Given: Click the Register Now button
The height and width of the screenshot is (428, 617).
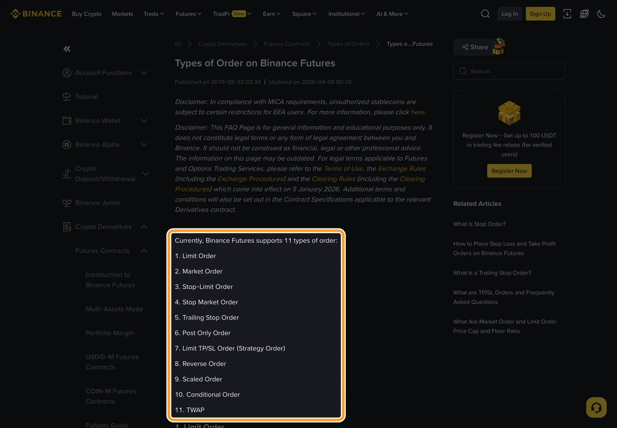Looking at the screenshot, I should 509,171.
